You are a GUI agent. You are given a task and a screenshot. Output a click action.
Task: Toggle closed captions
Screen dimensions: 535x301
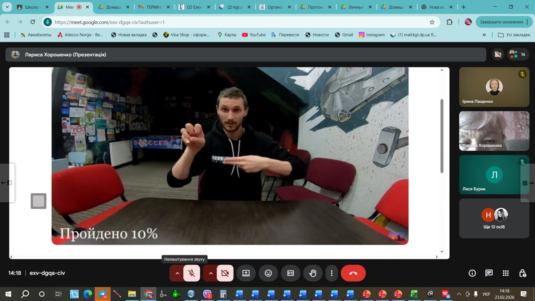pyautogui.click(x=291, y=273)
